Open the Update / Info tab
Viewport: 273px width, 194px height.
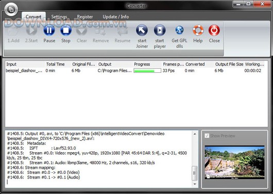coord(116,17)
